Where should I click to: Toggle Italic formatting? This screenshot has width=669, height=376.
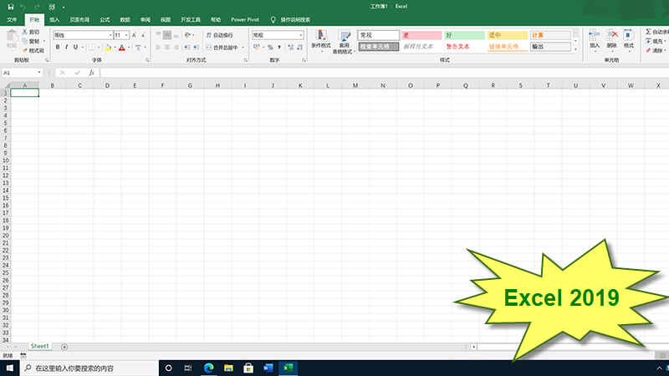67,48
